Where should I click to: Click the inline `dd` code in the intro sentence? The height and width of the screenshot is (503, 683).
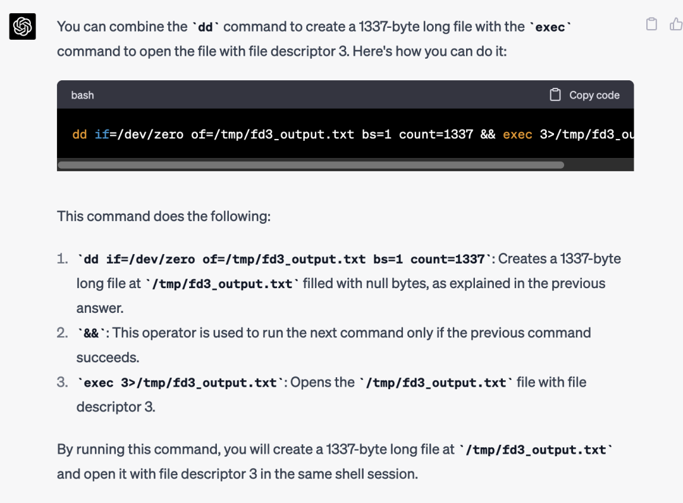click(x=205, y=27)
